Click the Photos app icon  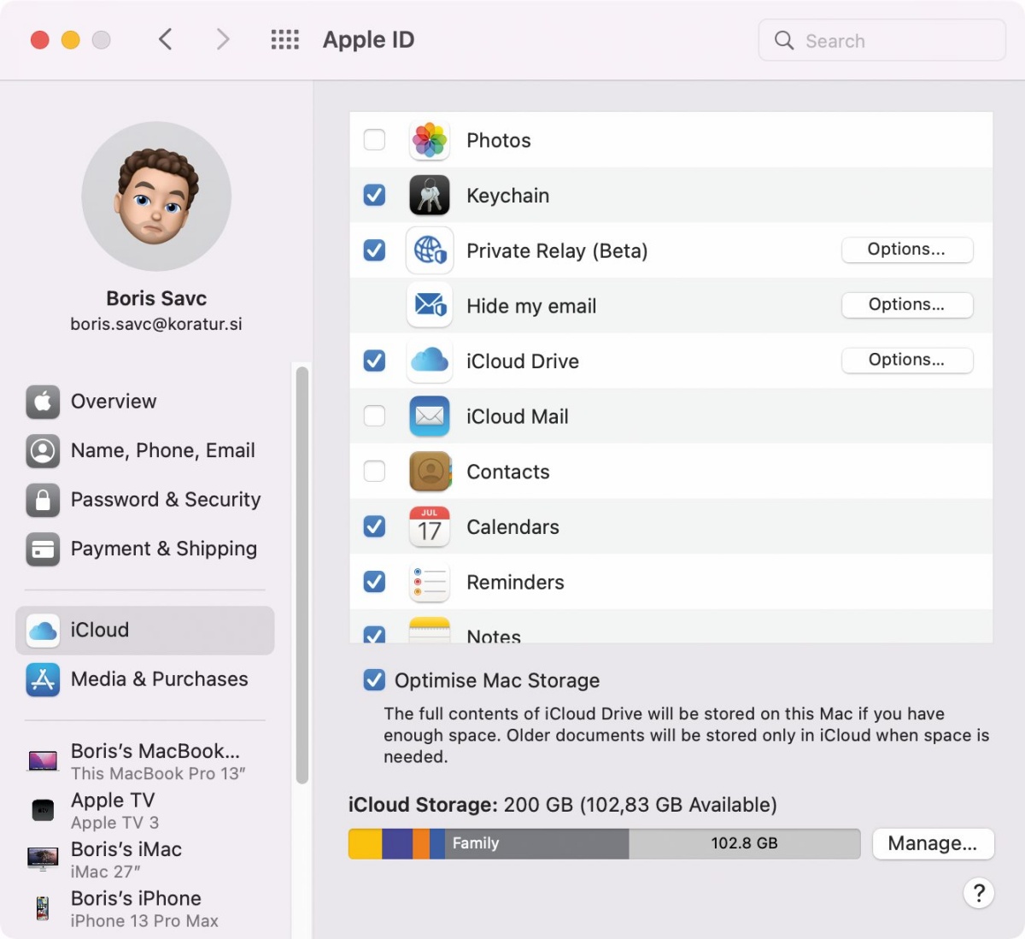(430, 140)
